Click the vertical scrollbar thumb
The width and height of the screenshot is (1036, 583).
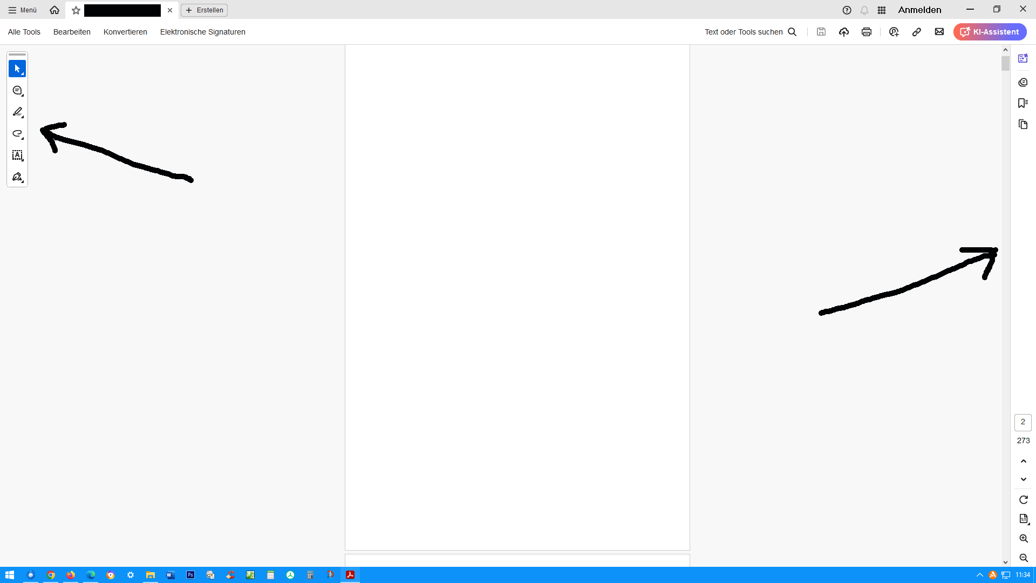tap(1005, 64)
